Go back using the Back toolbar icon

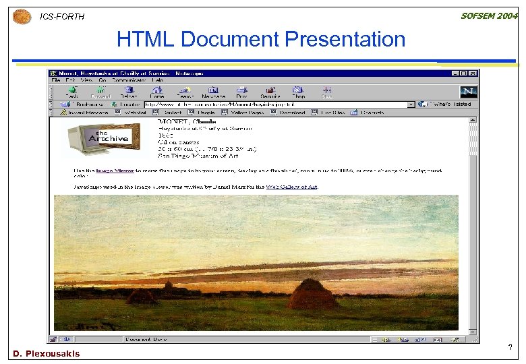(x=72, y=92)
